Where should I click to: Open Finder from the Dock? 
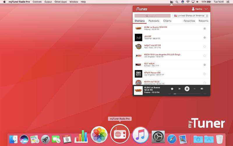tap(13, 139)
